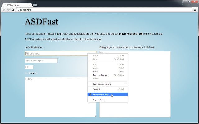The image size is (199, 124).
Task: Click the Filling huge text area label
Action: (x=127, y=47)
